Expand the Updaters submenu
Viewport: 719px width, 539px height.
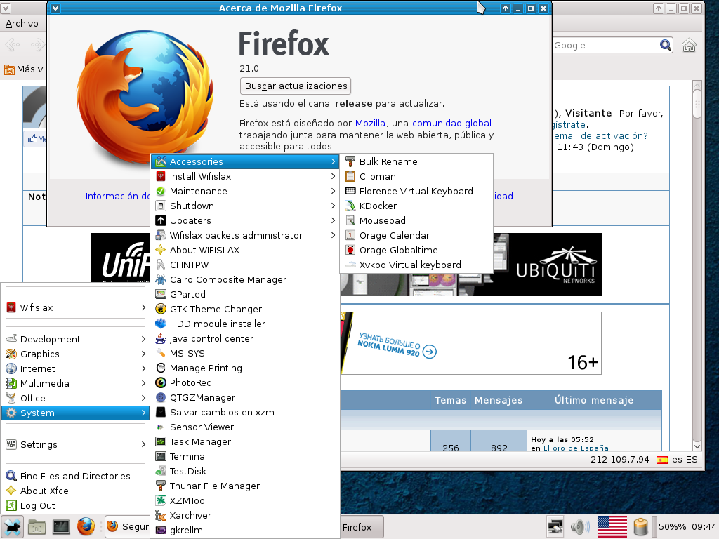point(245,220)
